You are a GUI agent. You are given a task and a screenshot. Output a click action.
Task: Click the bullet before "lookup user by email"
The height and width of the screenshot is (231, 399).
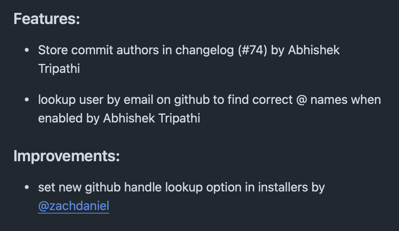[27, 100]
